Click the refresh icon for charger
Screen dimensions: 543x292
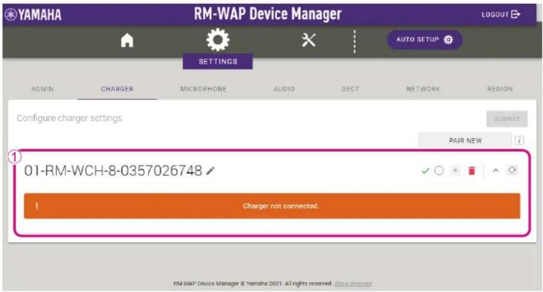pyautogui.click(x=512, y=170)
